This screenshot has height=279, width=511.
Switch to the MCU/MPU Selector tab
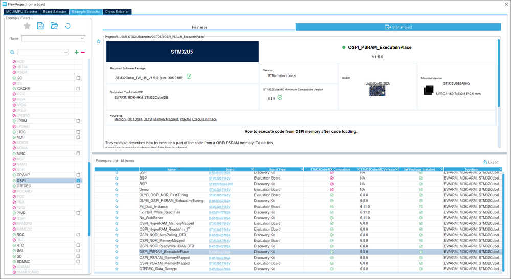tap(21, 12)
